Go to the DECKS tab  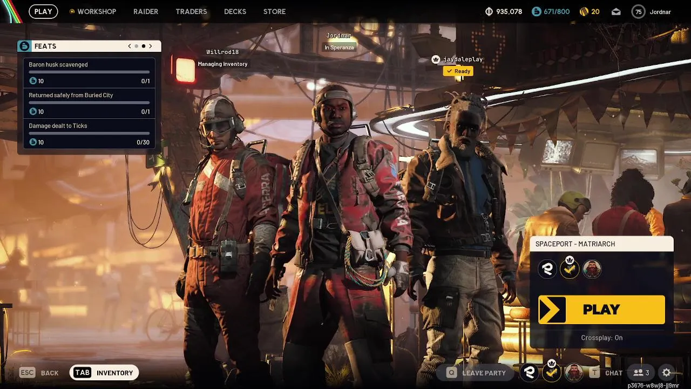point(235,11)
